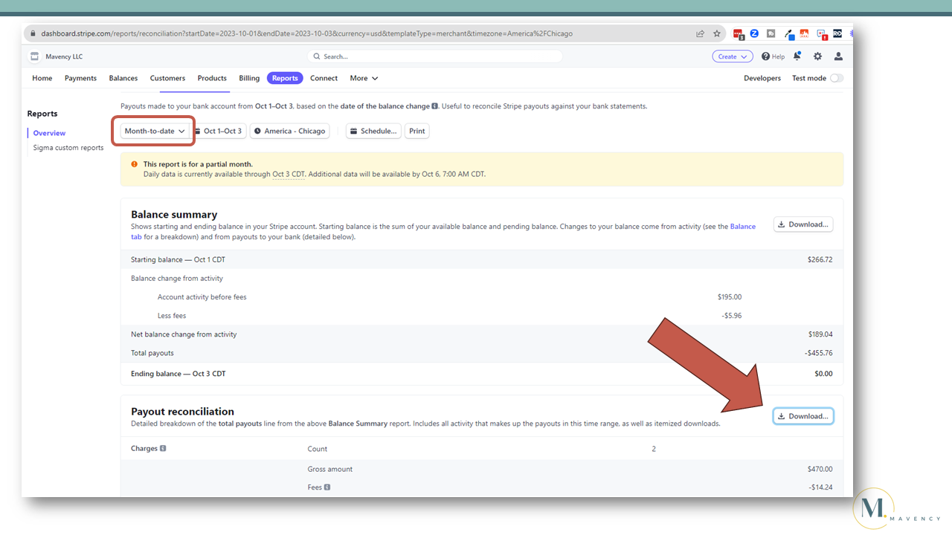Screen dimensions: 952x535
Task: Select Overview in Reports sidebar
Action: point(49,133)
